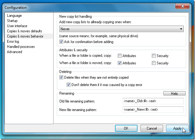Image resolution: width=195 pixels, height=140 pixels.
Task: Click the OK button
Action: coord(126,128)
